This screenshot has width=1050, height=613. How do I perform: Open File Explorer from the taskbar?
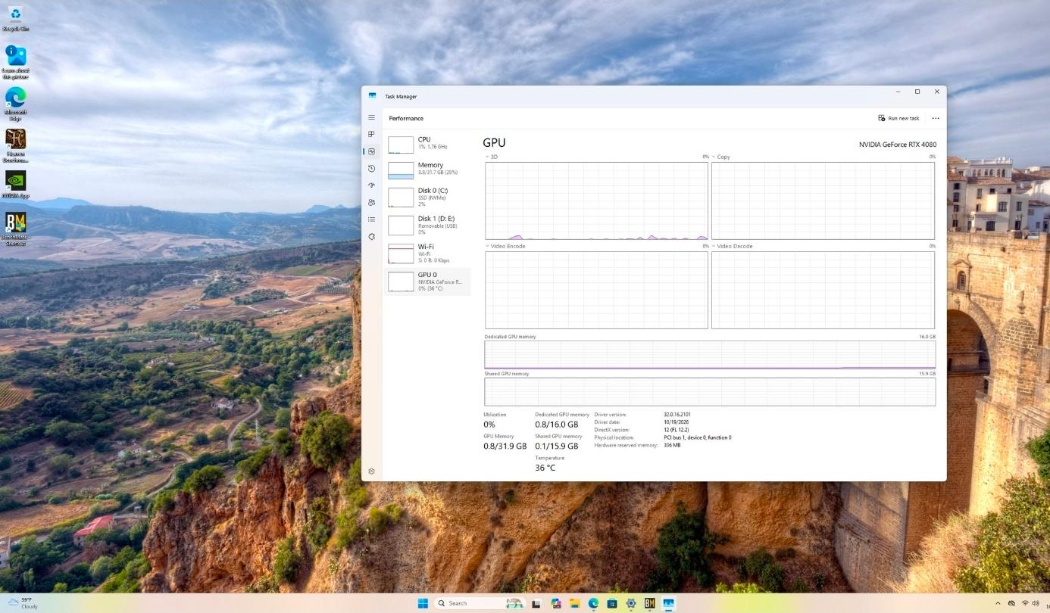pyautogui.click(x=574, y=603)
